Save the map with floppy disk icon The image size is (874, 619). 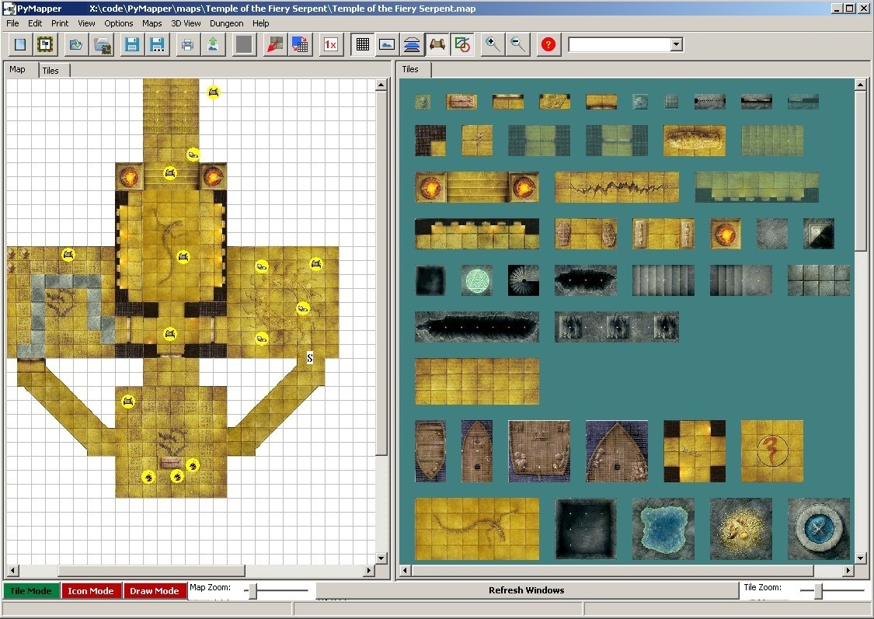[132, 44]
